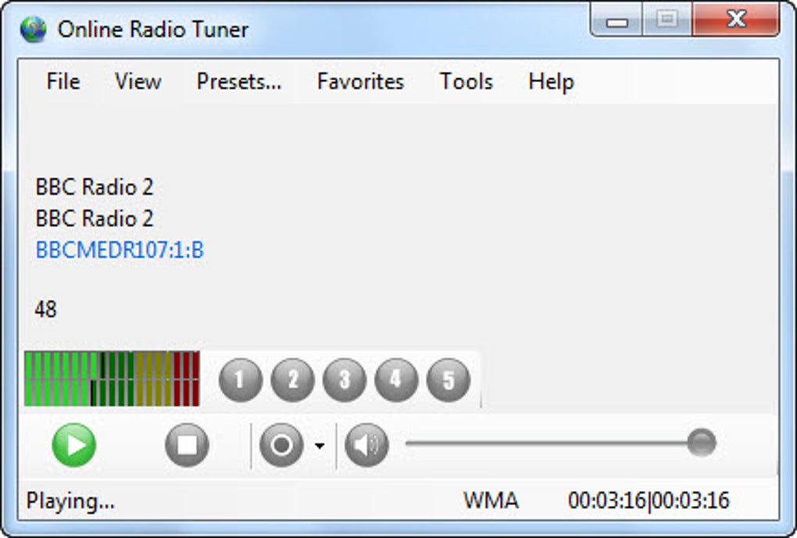Minimize the Online Radio Tuner window
The width and height of the screenshot is (797, 538).
(617, 20)
